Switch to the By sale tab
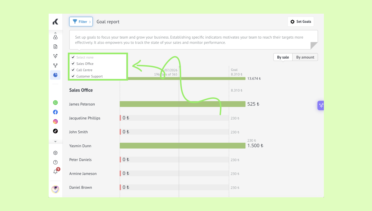The image size is (372, 211). click(x=283, y=57)
